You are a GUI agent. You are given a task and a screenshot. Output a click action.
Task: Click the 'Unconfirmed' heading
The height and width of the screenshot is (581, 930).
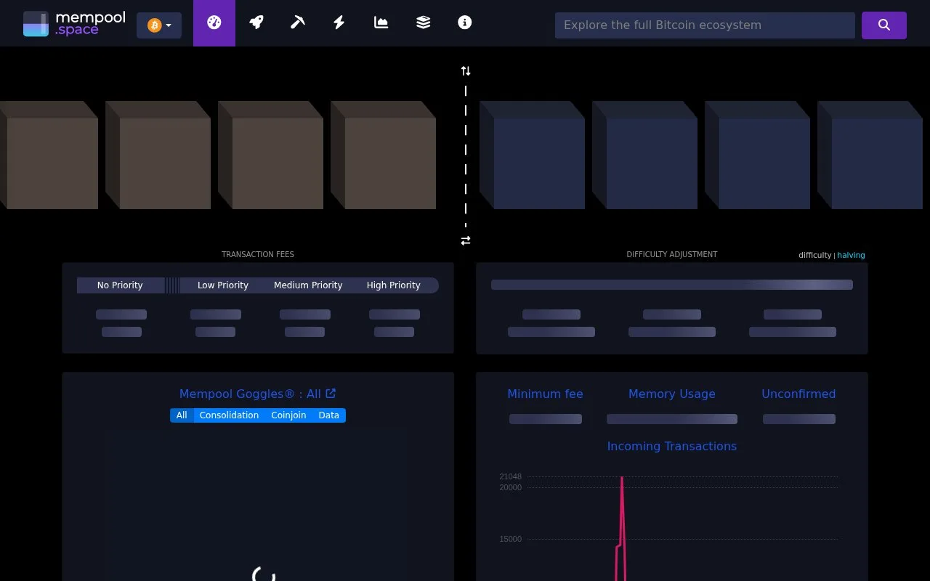pos(798,394)
